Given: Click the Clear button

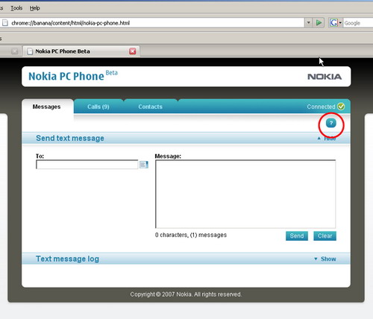Looking at the screenshot, I should (x=325, y=236).
